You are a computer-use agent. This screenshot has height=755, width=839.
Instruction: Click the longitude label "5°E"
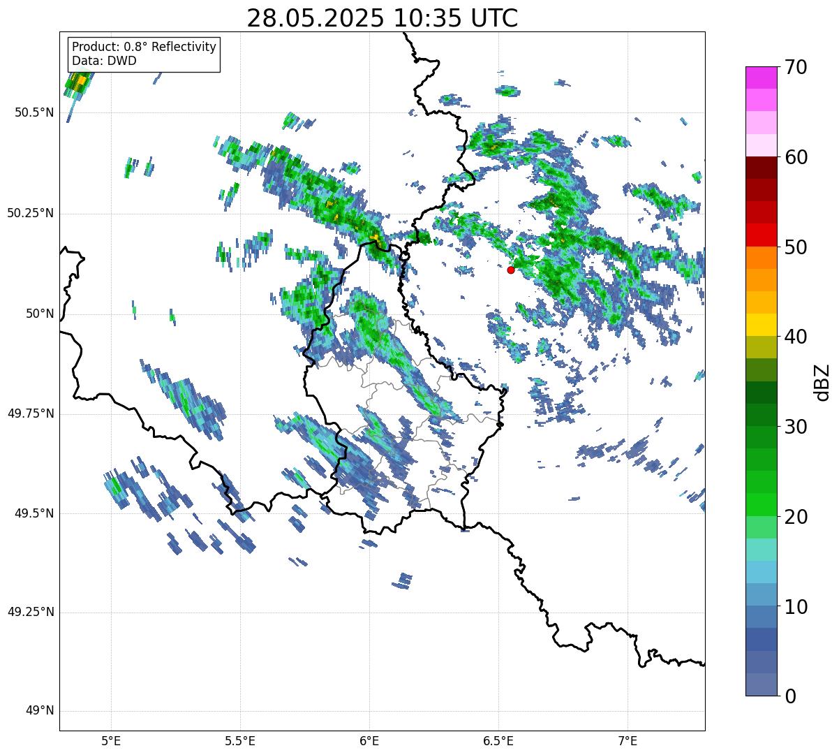111,740
